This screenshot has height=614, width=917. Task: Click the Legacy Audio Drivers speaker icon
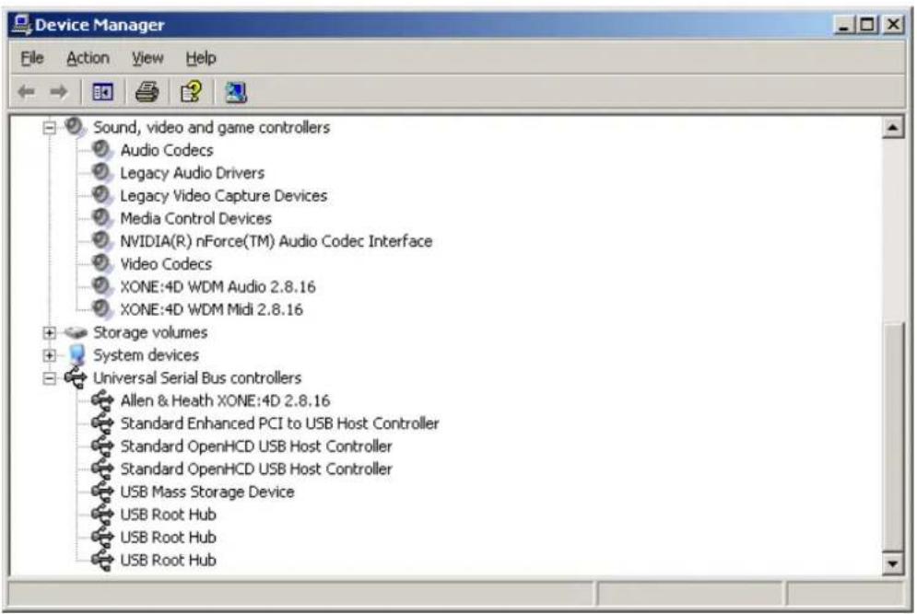click(102, 172)
